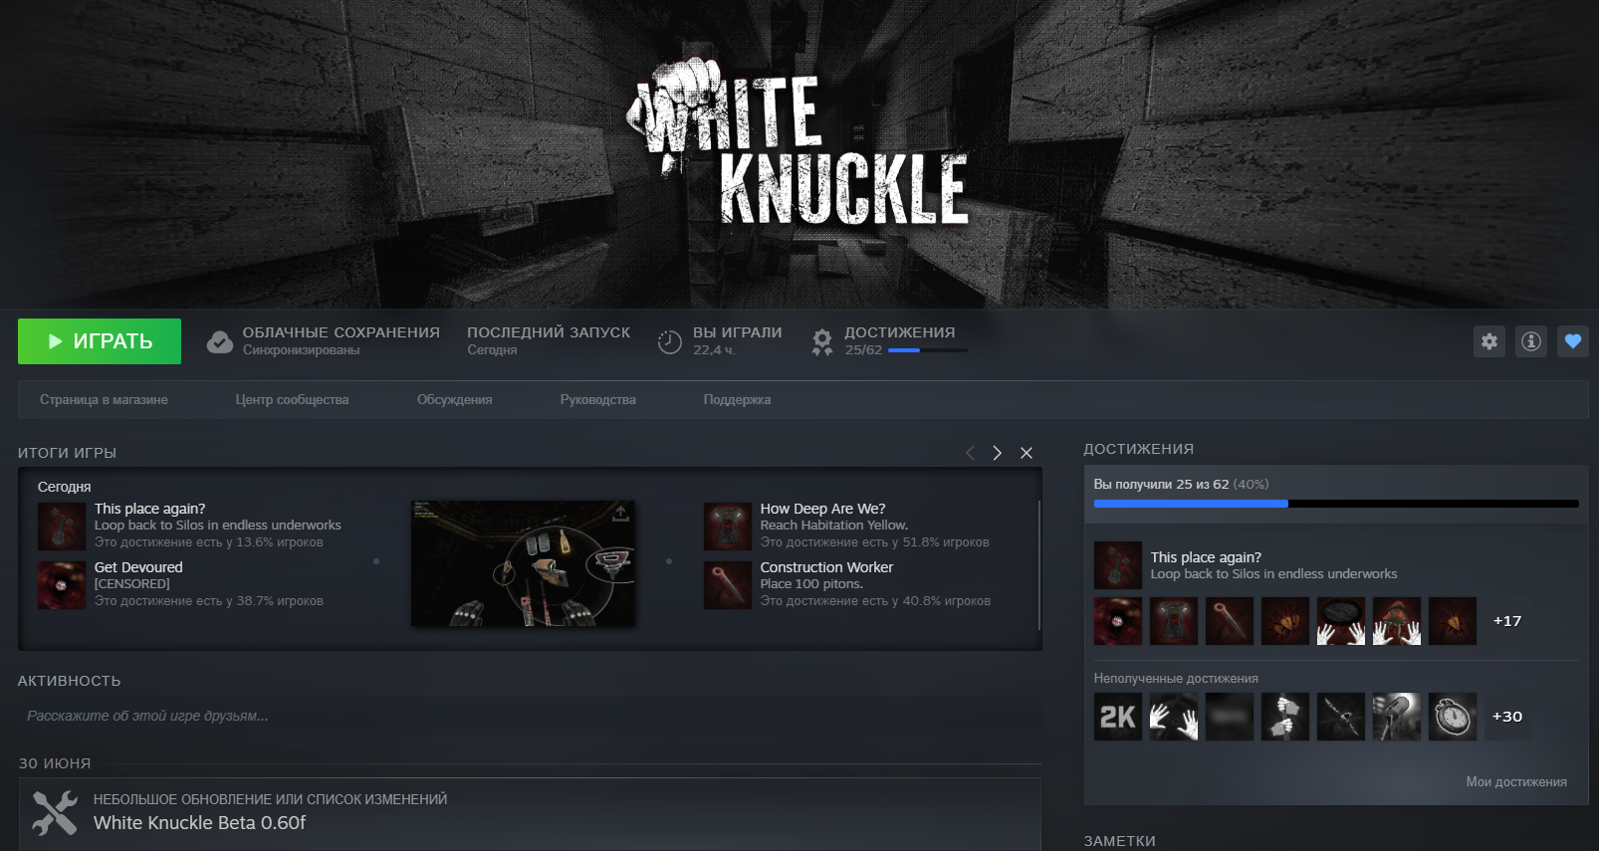Click the Get Devoured achievement title
The height and width of the screenshot is (851, 1599).
pyautogui.click(x=138, y=567)
